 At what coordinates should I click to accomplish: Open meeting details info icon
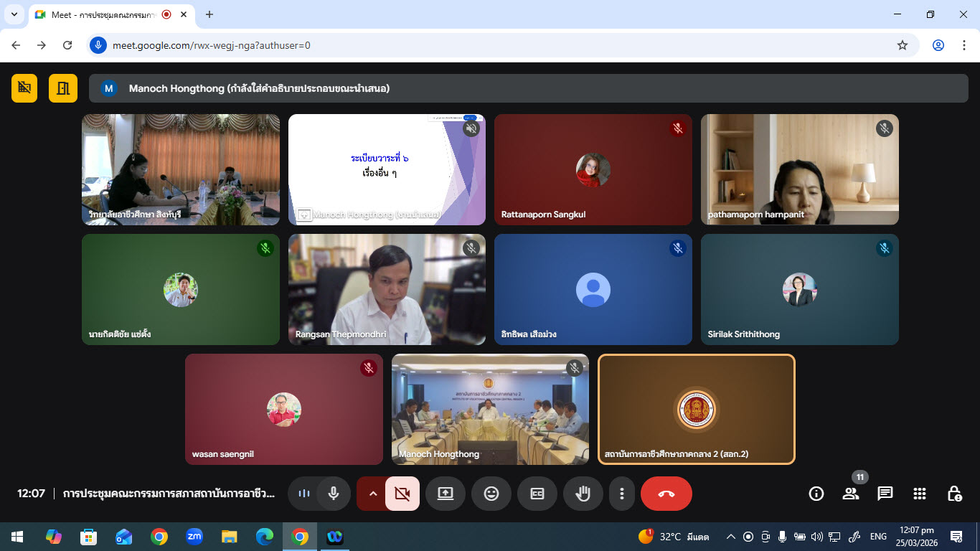point(816,494)
